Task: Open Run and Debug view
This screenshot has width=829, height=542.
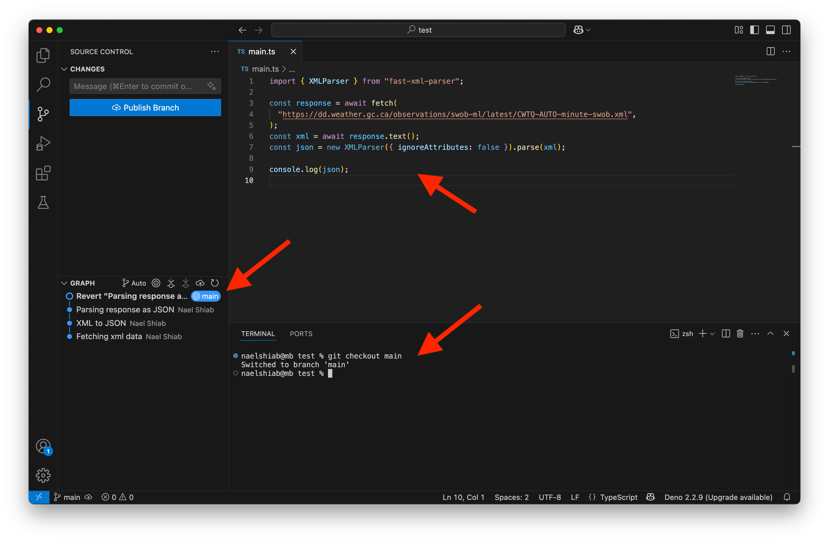Action: (43, 143)
